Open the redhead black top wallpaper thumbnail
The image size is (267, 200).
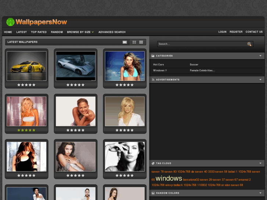pyautogui.click(x=26, y=157)
